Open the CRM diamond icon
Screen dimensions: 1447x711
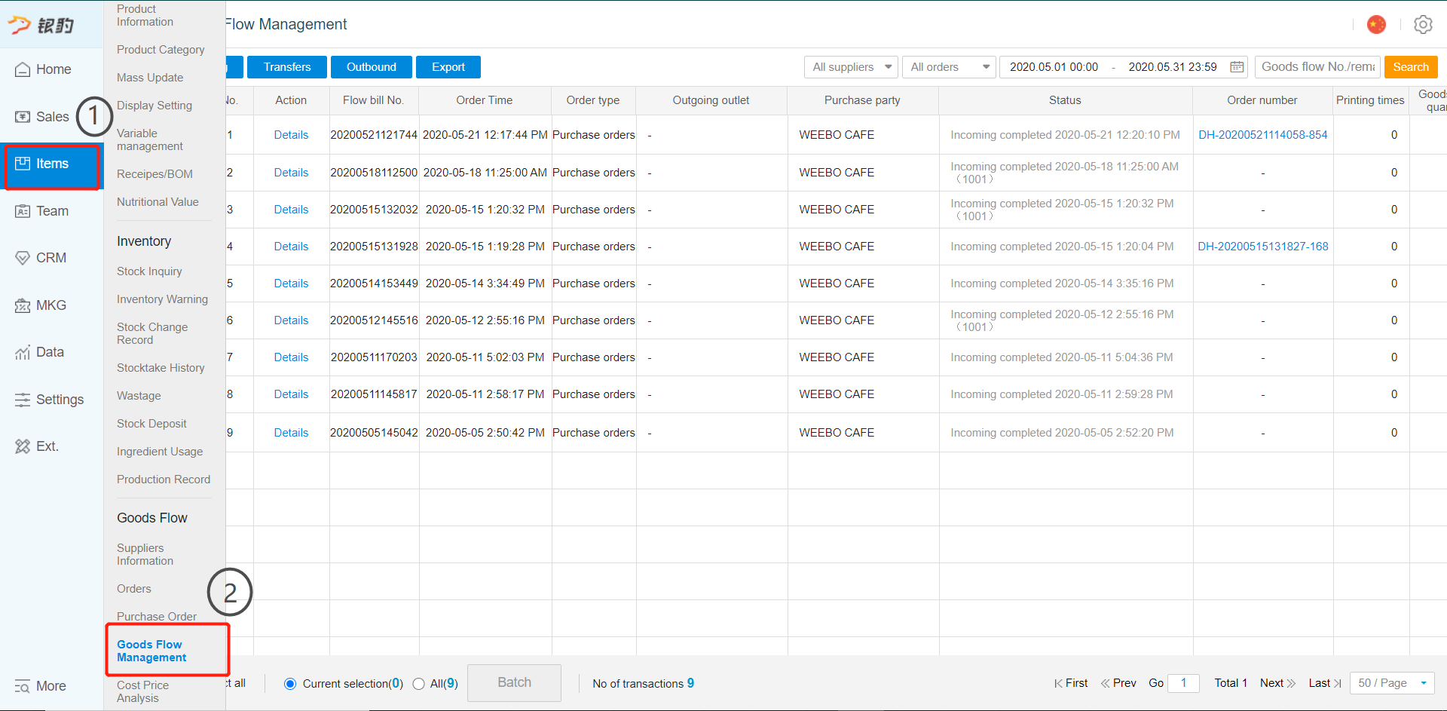click(x=23, y=258)
